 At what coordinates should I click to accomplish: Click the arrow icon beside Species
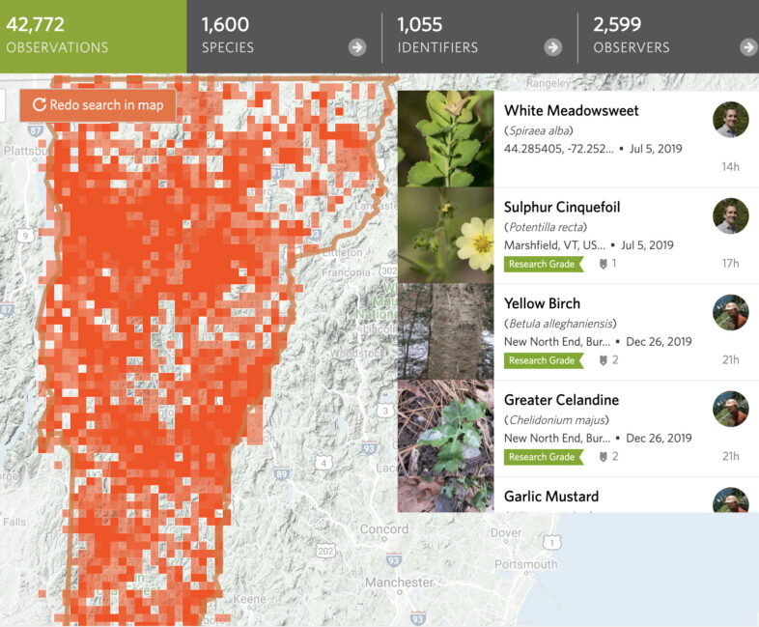357,47
